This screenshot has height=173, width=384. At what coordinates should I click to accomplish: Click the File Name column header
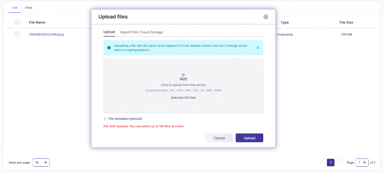(x=37, y=22)
